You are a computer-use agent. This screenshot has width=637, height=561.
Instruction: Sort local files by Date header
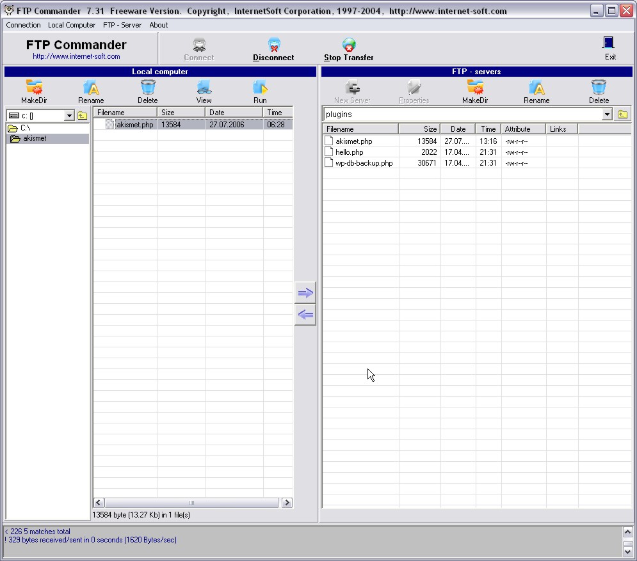click(x=234, y=113)
